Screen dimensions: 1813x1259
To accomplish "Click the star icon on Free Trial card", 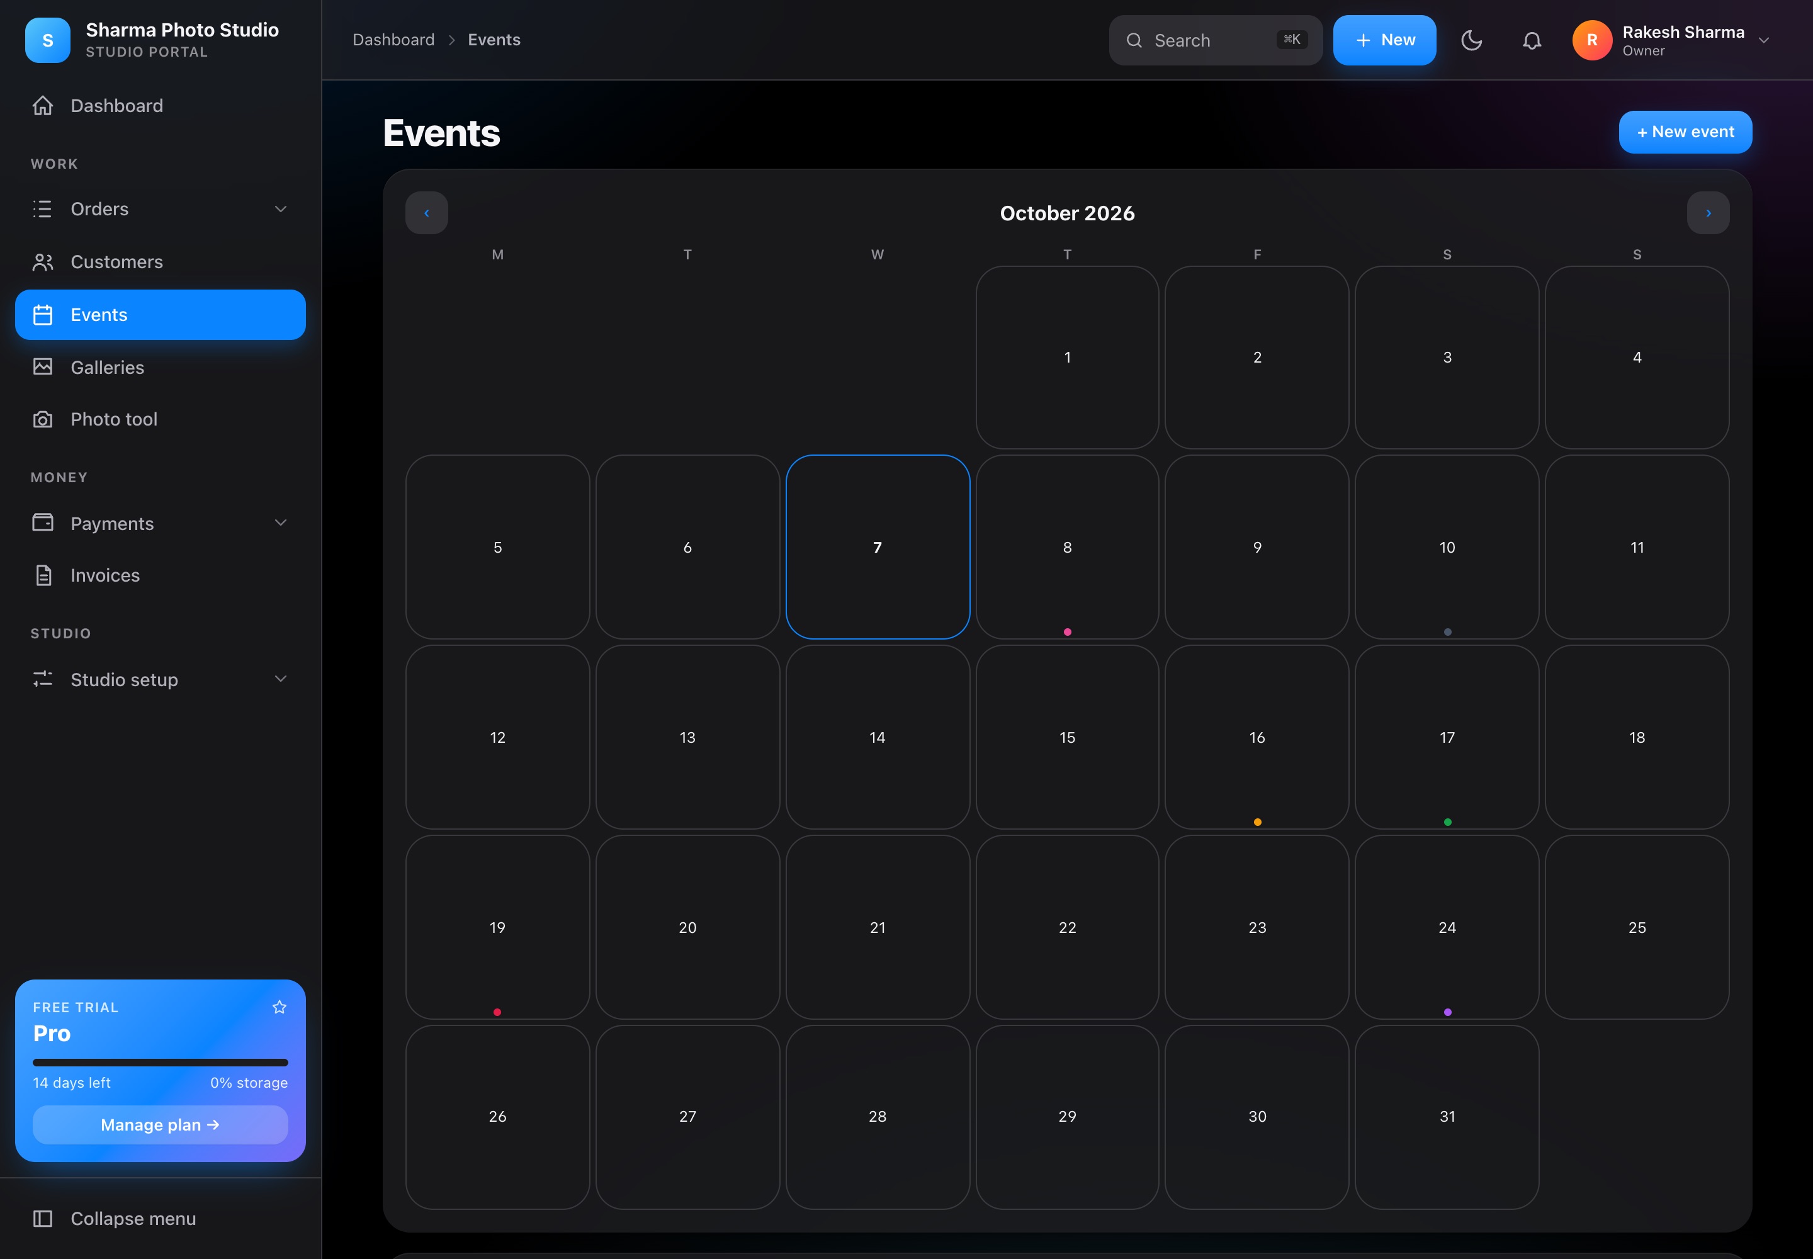I will tap(280, 1007).
